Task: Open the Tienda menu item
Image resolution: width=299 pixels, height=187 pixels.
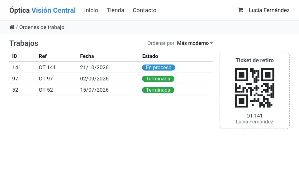Action: (x=115, y=10)
